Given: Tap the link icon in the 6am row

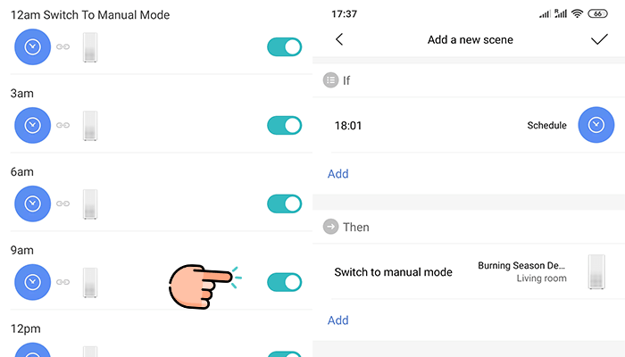Looking at the screenshot, I should point(62,203).
